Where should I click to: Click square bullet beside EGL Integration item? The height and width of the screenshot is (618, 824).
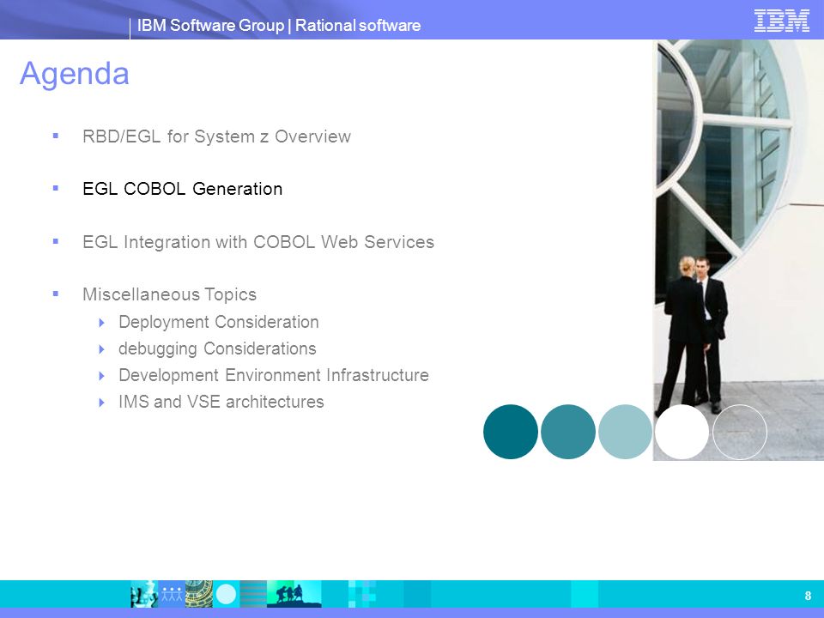[x=56, y=242]
